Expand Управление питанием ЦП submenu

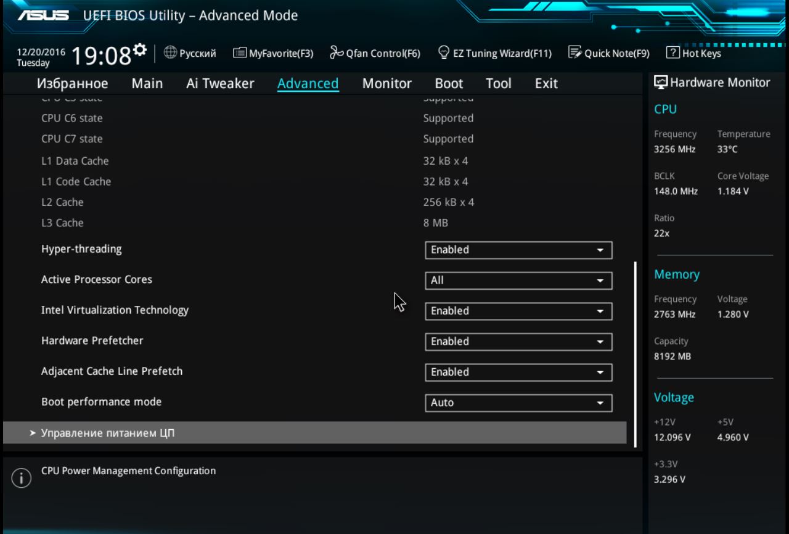click(314, 433)
